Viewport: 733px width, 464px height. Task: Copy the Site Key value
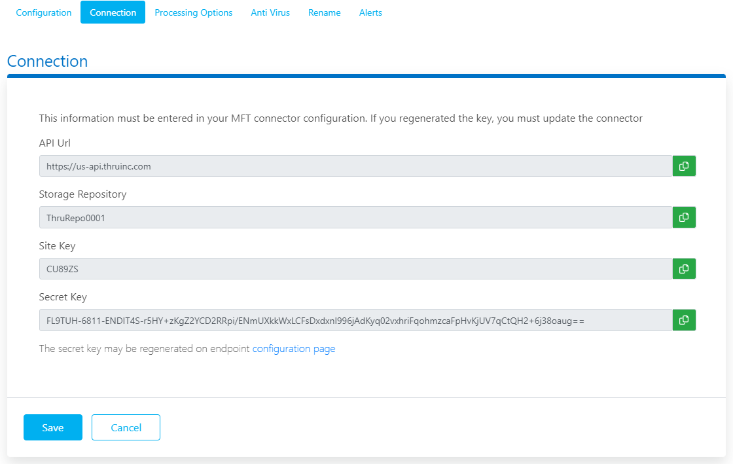point(683,268)
